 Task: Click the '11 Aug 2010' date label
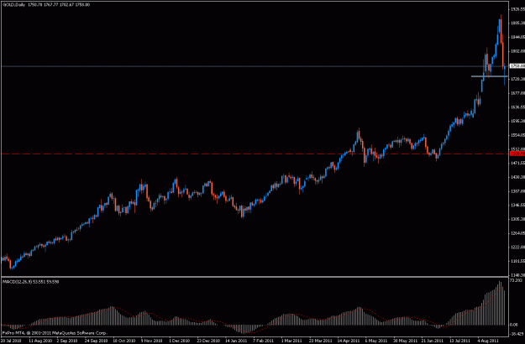click(x=40, y=341)
